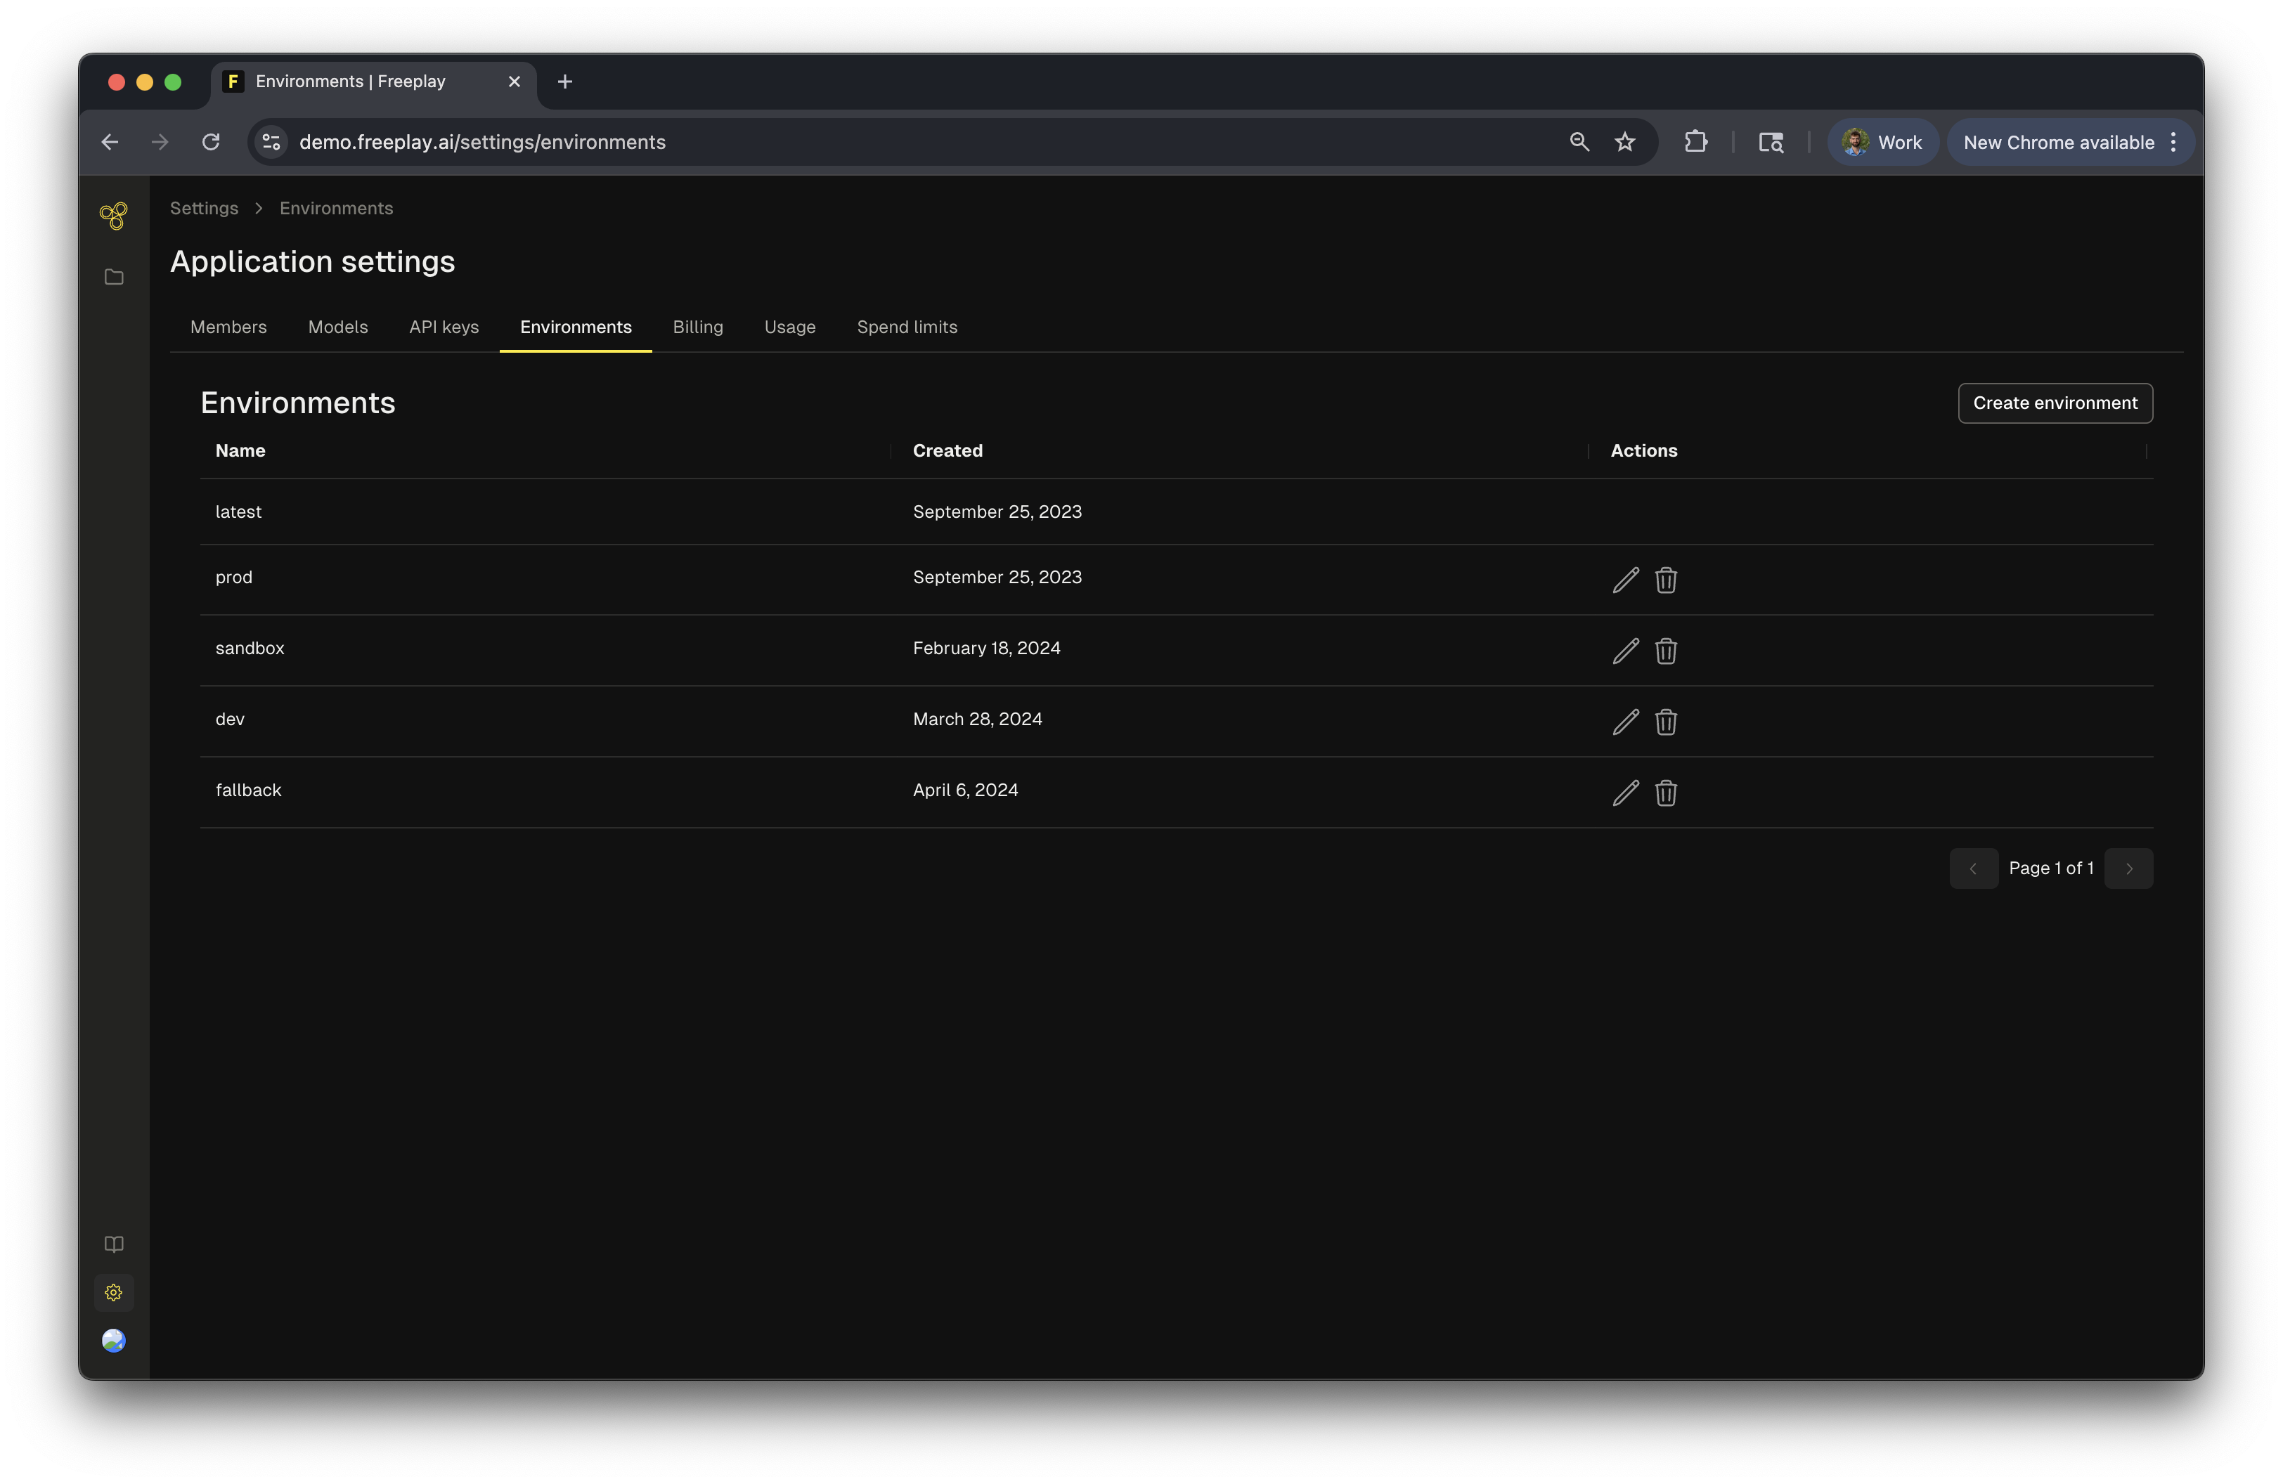Image resolution: width=2283 pixels, height=1484 pixels.
Task: Go to previous page with left chevron
Action: [x=1973, y=868]
